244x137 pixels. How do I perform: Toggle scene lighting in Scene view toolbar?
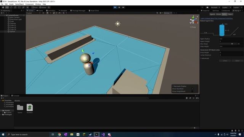(47, 13)
